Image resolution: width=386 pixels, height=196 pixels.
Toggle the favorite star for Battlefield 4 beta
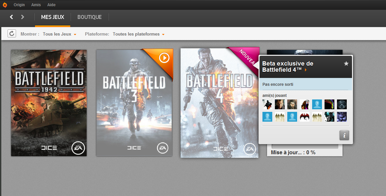click(x=346, y=64)
